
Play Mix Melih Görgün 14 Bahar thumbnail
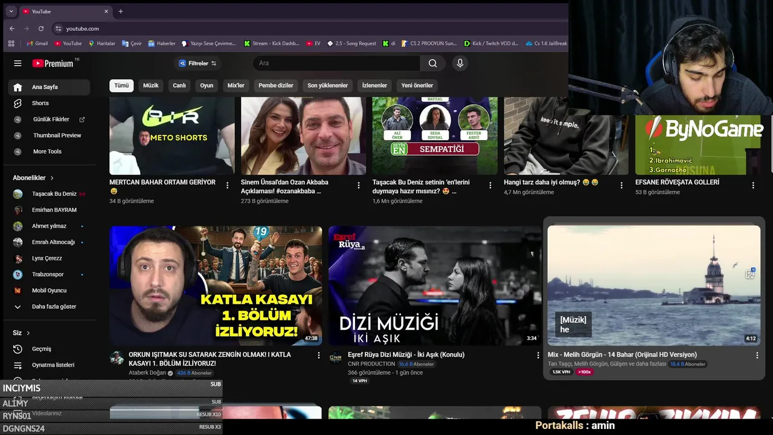[654, 285]
